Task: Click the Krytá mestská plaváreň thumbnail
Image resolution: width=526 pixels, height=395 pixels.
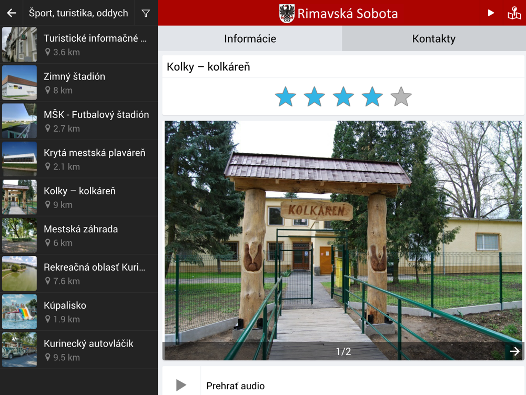Action: [19, 159]
